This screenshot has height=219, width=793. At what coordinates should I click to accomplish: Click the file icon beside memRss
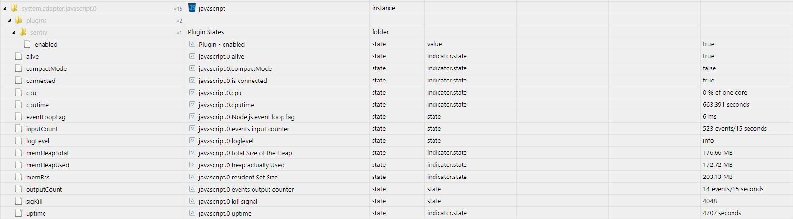[19, 177]
